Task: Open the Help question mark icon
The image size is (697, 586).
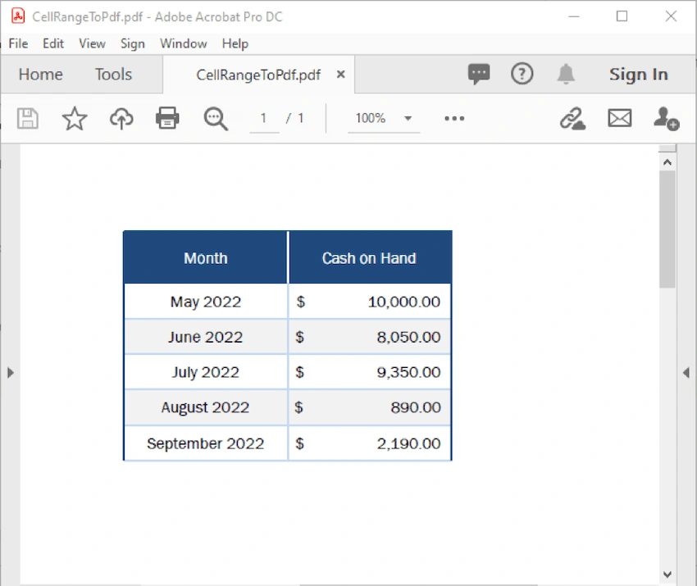Action: (522, 74)
